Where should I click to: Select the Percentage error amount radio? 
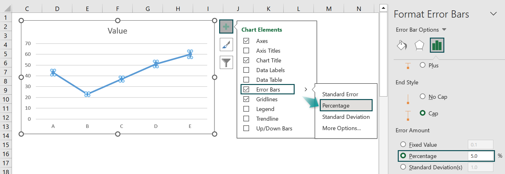point(403,156)
